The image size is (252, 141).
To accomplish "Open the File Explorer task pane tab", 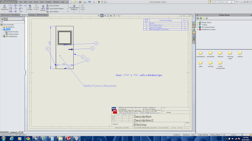I will [194, 33].
